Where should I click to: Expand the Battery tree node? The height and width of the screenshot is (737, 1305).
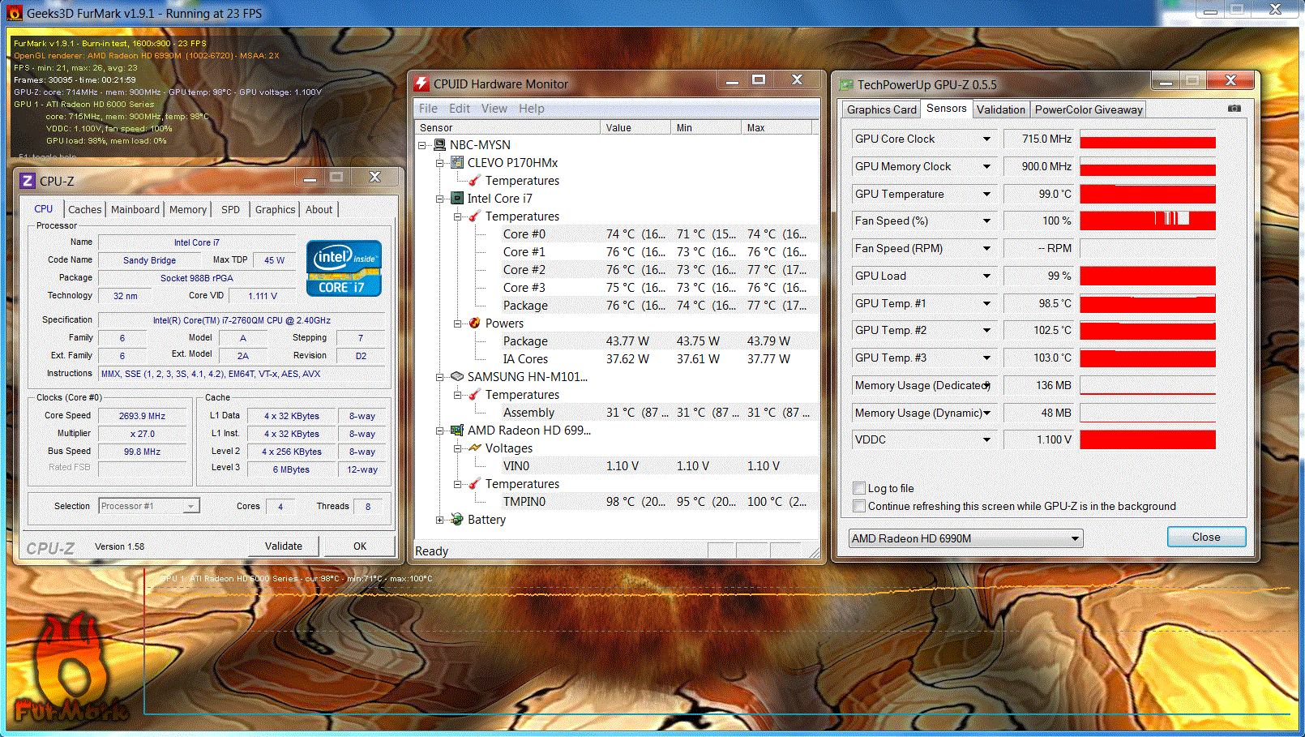point(440,520)
